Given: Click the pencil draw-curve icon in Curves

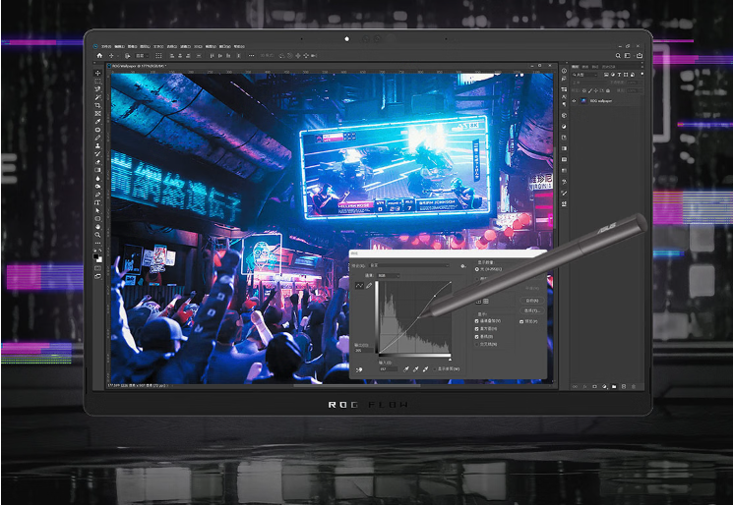Looking at the screenshot, I should click(x=369, y=285).
